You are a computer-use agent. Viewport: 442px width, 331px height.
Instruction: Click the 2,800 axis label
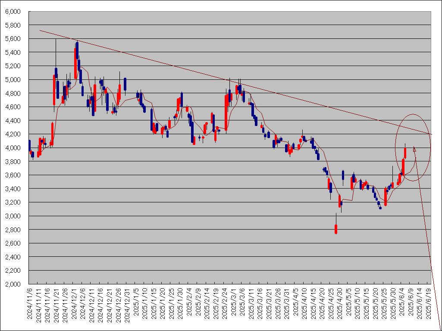(x=13, y=230)
